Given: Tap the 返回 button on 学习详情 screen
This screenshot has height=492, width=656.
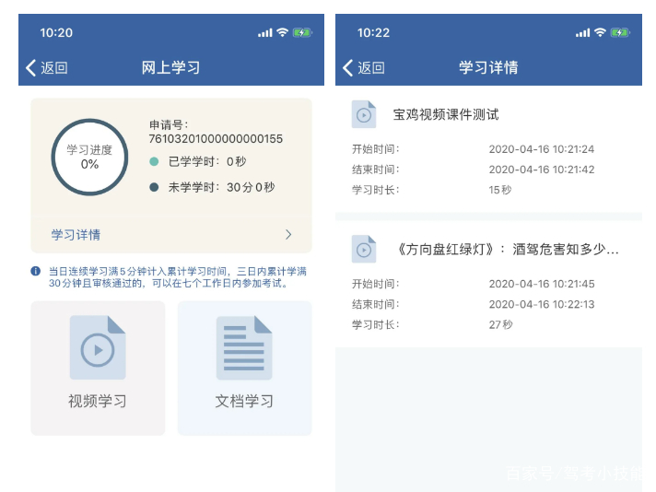Looking at the screenshot, I should (x=364, y=68).
